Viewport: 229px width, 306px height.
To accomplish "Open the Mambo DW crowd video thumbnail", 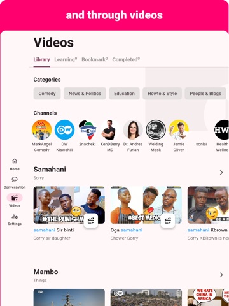I will 146,297.
